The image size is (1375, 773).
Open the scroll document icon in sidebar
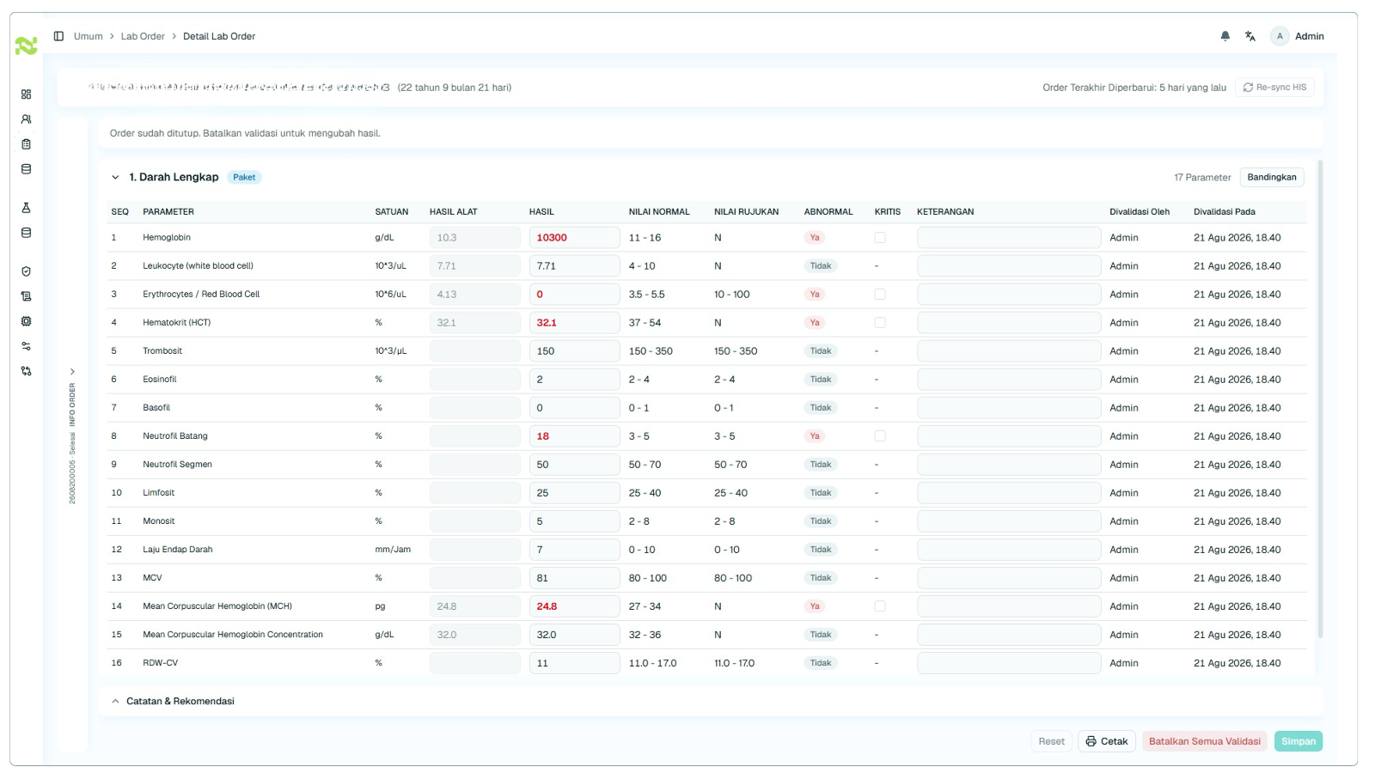click(26, 296)
